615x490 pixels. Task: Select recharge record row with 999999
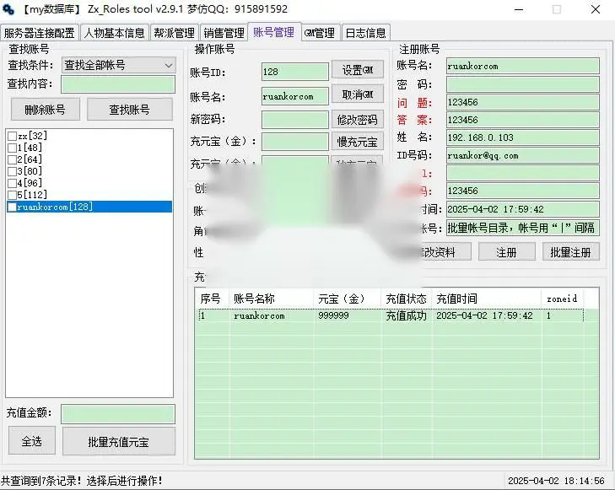(x=391, y=315)
